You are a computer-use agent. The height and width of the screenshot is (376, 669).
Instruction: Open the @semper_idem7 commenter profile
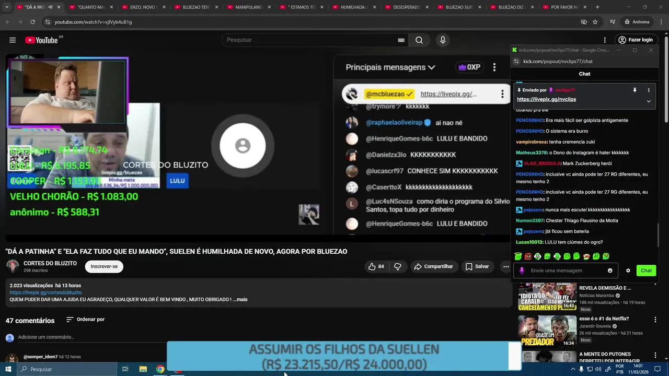tap(40, 357)
